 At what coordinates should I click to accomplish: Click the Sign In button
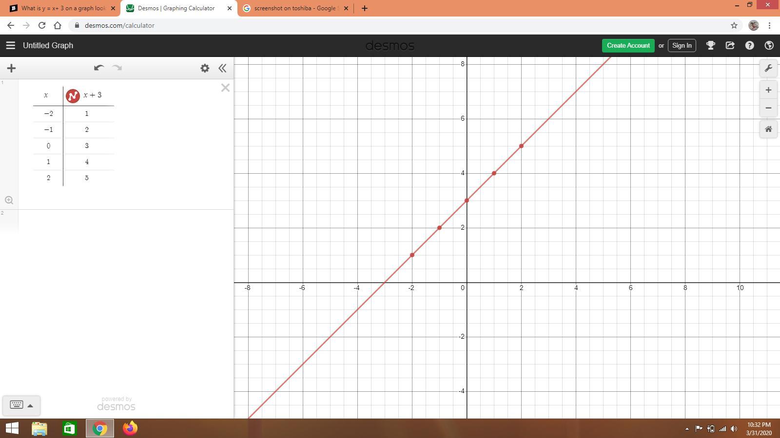682,45
